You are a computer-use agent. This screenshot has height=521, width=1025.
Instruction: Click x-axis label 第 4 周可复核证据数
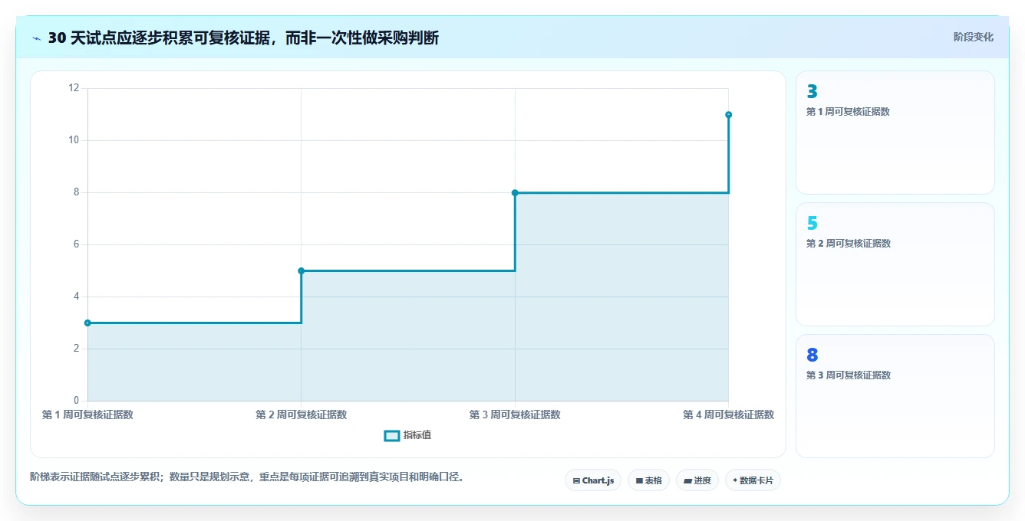728,415
